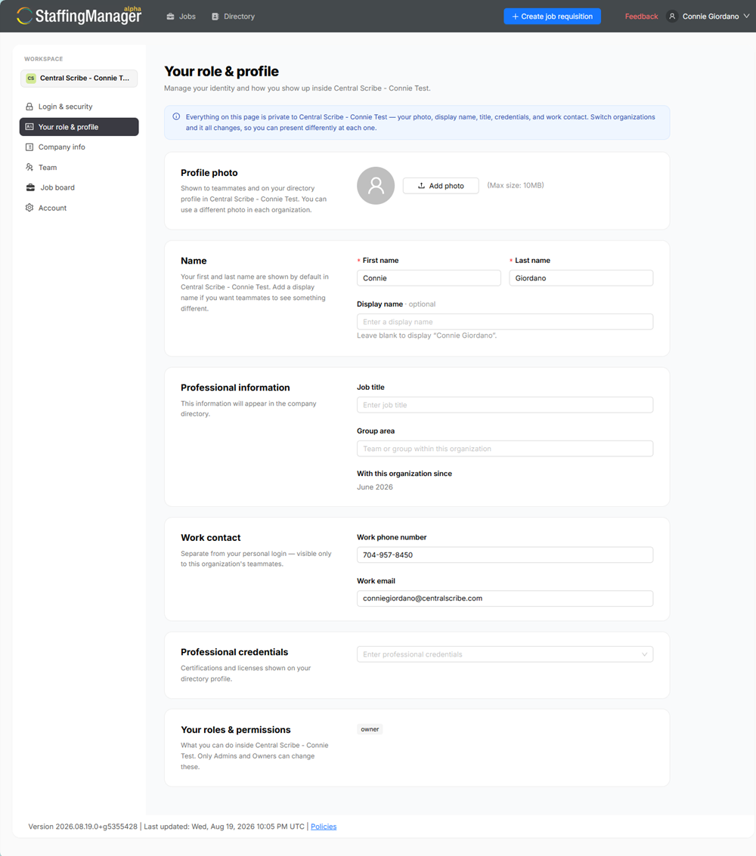Viewport: 756px width, 856px height.
Task: Click the Work phone number field
Action: pyautogui.click(x=505, y=555)
